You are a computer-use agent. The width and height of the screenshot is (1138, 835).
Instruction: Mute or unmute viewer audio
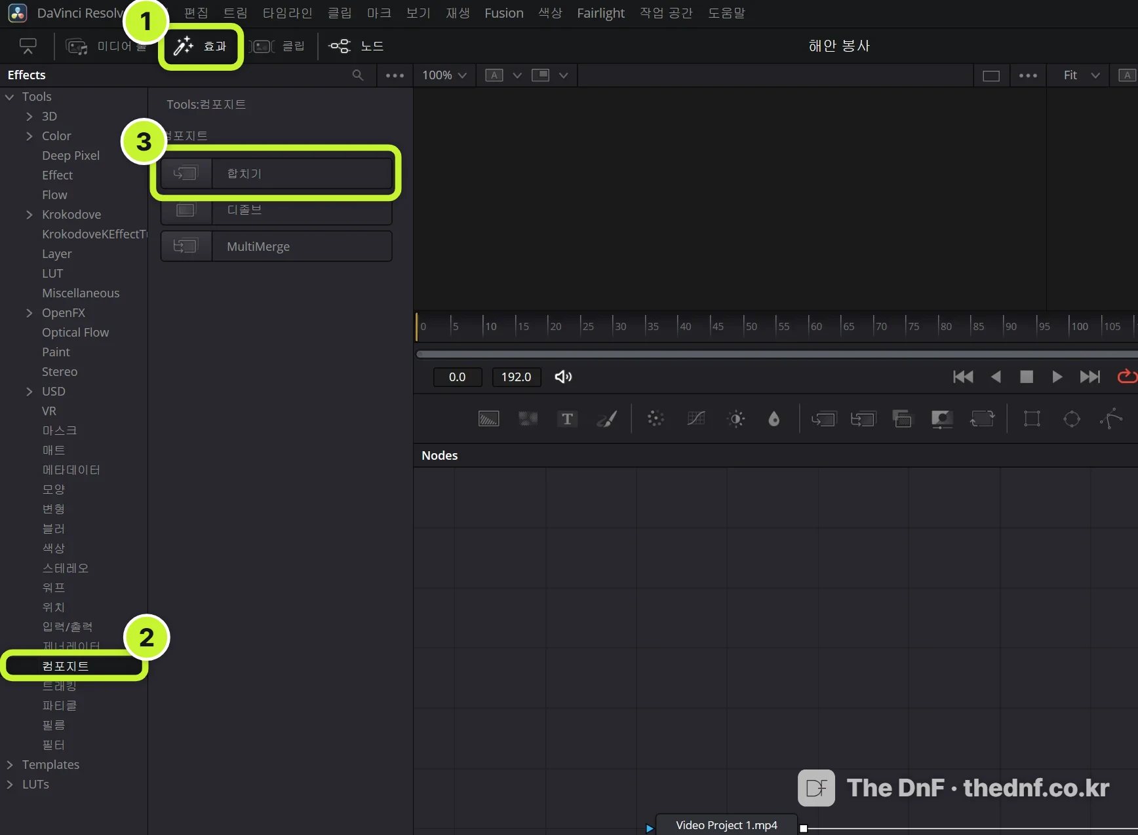(563, 377)
